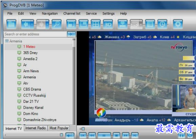196x139 pixels.
Task: Skip to next with the playback button
Action: (x=135, y=135)
